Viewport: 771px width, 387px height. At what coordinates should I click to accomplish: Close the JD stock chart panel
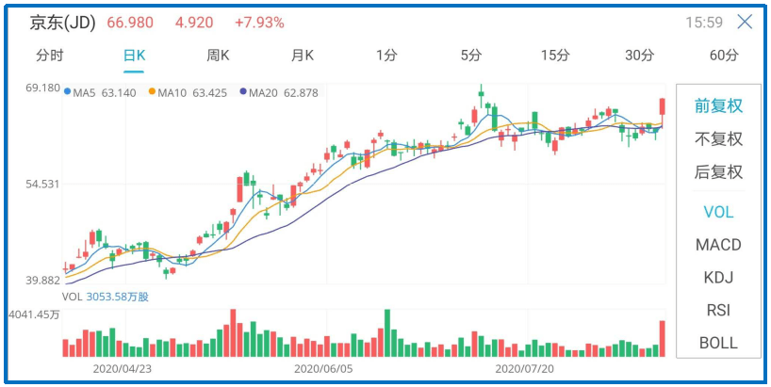(x=745, y=22)
